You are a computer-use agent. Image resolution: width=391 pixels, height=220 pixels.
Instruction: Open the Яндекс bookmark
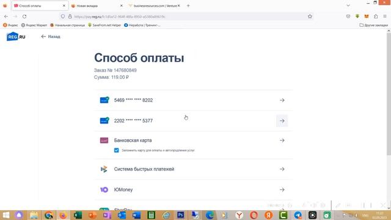tap(10, 25)
